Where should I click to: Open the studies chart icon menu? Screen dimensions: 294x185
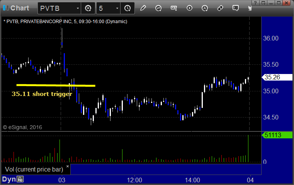158,8
